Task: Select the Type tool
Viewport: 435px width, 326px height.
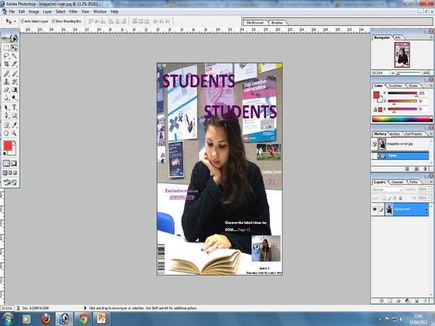Action: (14, 107)
